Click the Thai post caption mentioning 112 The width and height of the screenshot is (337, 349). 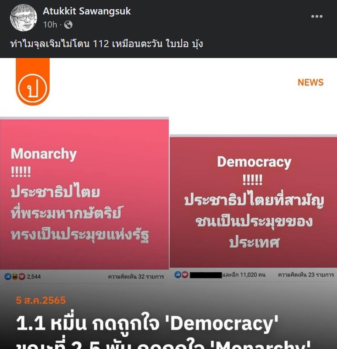[107, 44]
